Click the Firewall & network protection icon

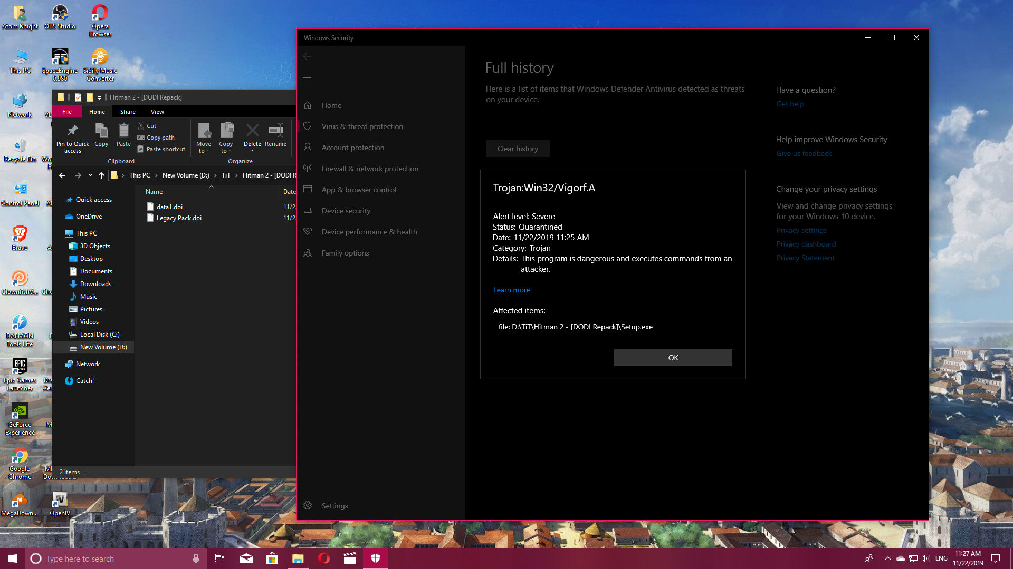[x=308, y=169]
